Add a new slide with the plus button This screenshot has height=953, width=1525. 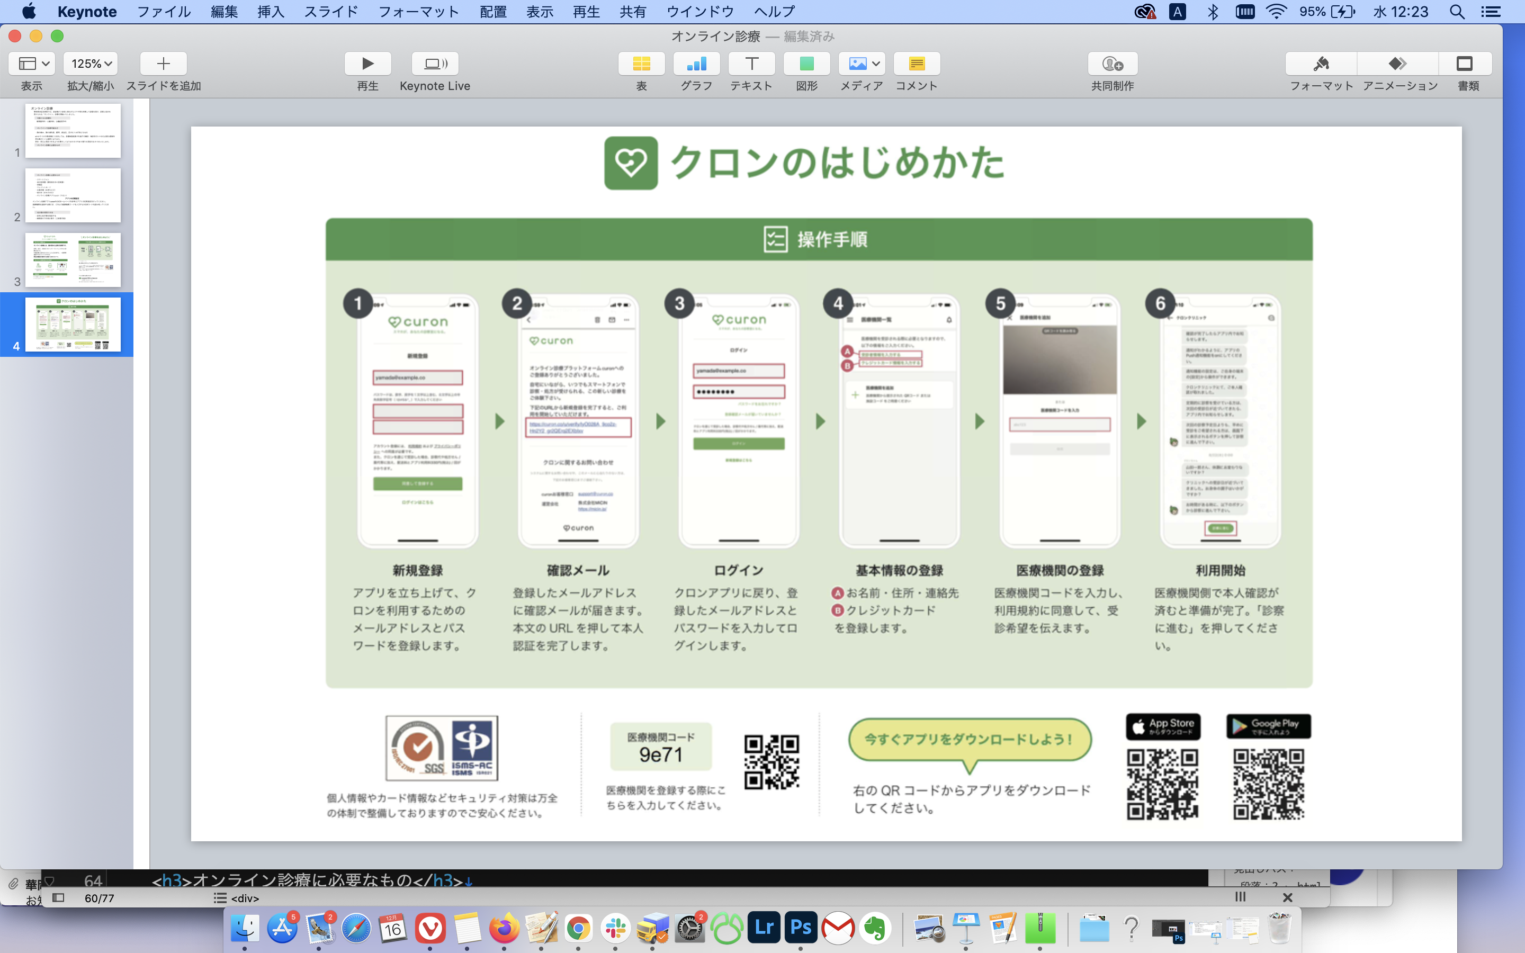(163, 64)
